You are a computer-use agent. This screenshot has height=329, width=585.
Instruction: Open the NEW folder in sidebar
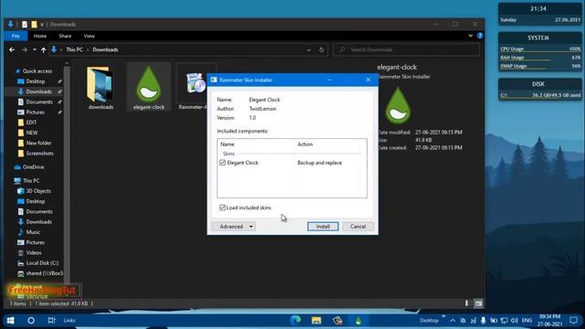[31, 133]
